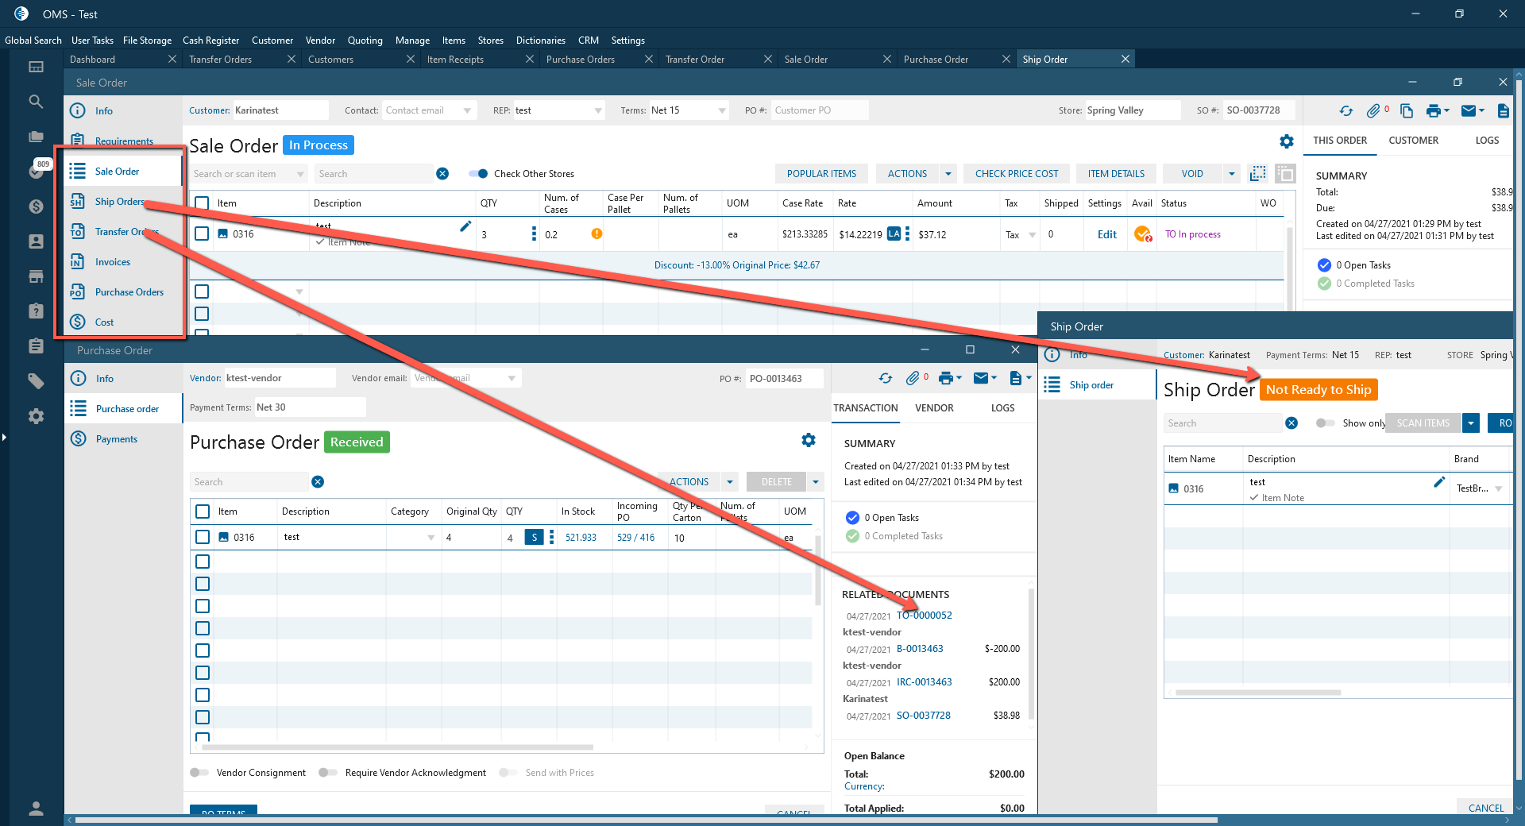Open the Sale Order table settings gear
The image size is (1525, 826).
pos(1287,141)
